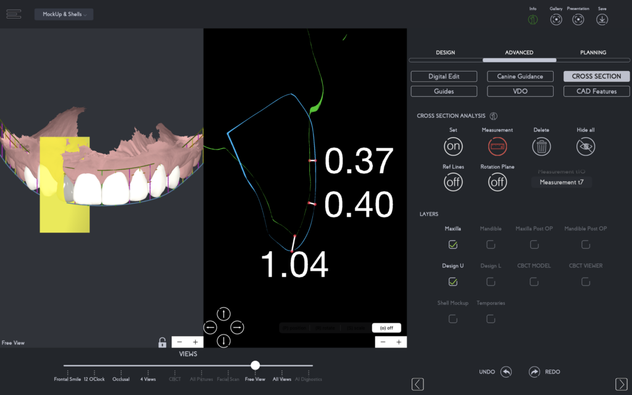
Task: Open the Canine Guidance panel
Action: pos(520,76)
